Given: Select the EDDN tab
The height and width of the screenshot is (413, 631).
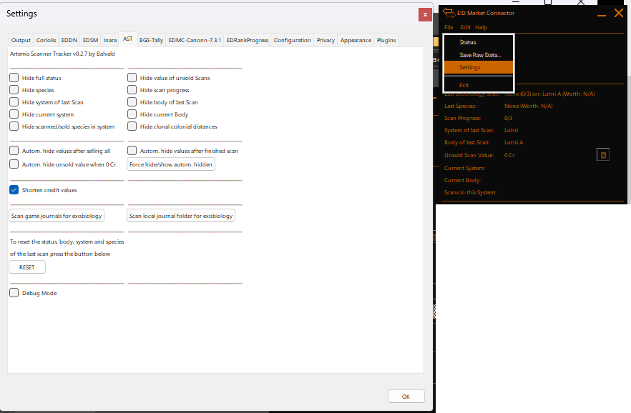Looking at the screenshot, I should [69, 40].
